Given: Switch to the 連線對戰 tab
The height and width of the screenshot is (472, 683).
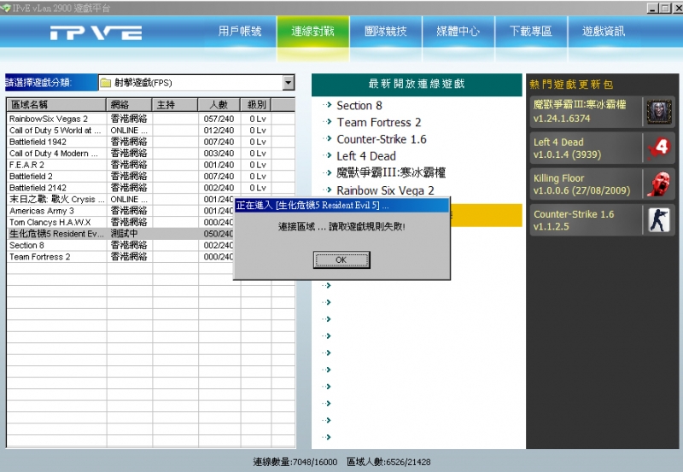Looking at the screenshot, I should (x=312, y=32).
